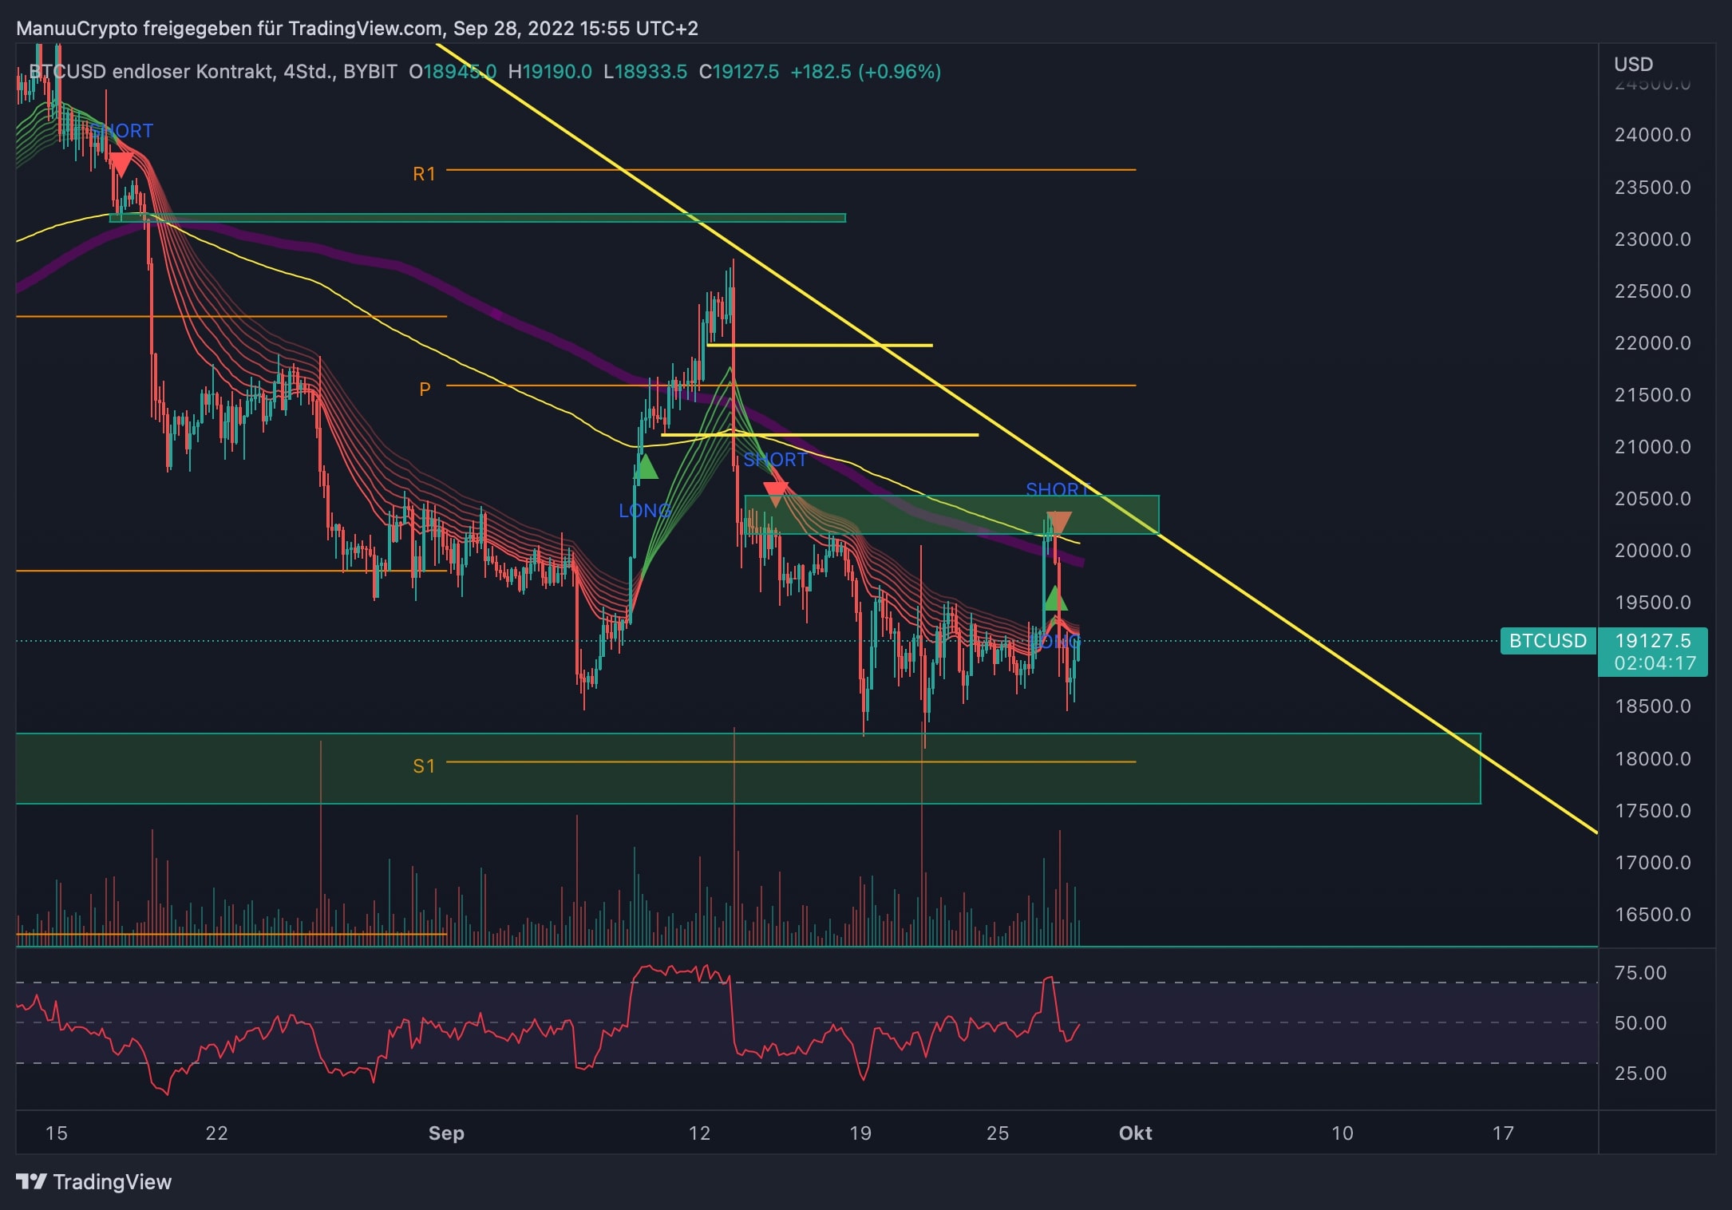Viewport: 1732px width, 1210px height.
Task: Click the high value H19190.0
Action: pos(550,72)
